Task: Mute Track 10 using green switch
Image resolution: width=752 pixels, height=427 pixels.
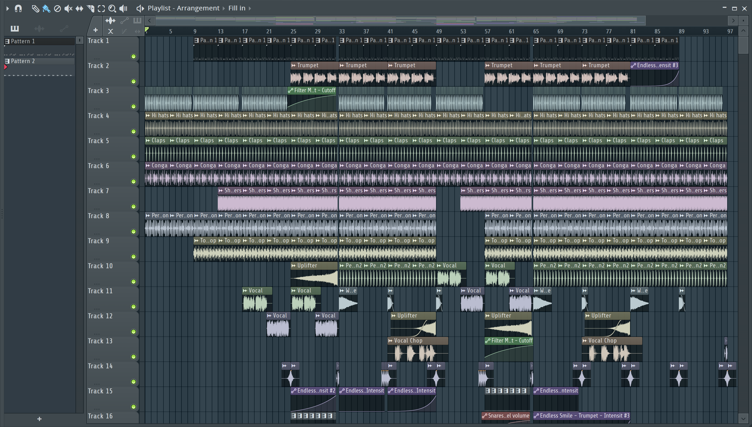Action: pos(134,282)
